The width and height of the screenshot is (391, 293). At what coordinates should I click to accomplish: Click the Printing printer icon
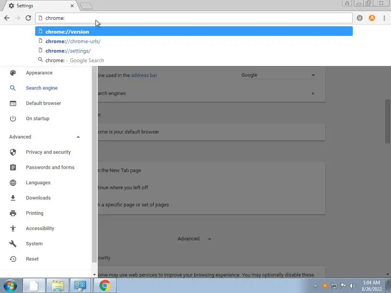(13, 213)
